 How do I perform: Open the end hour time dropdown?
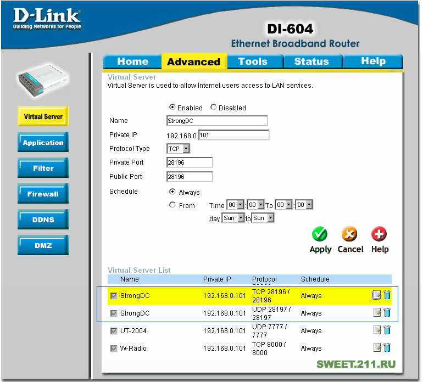[x=284, y=205]
